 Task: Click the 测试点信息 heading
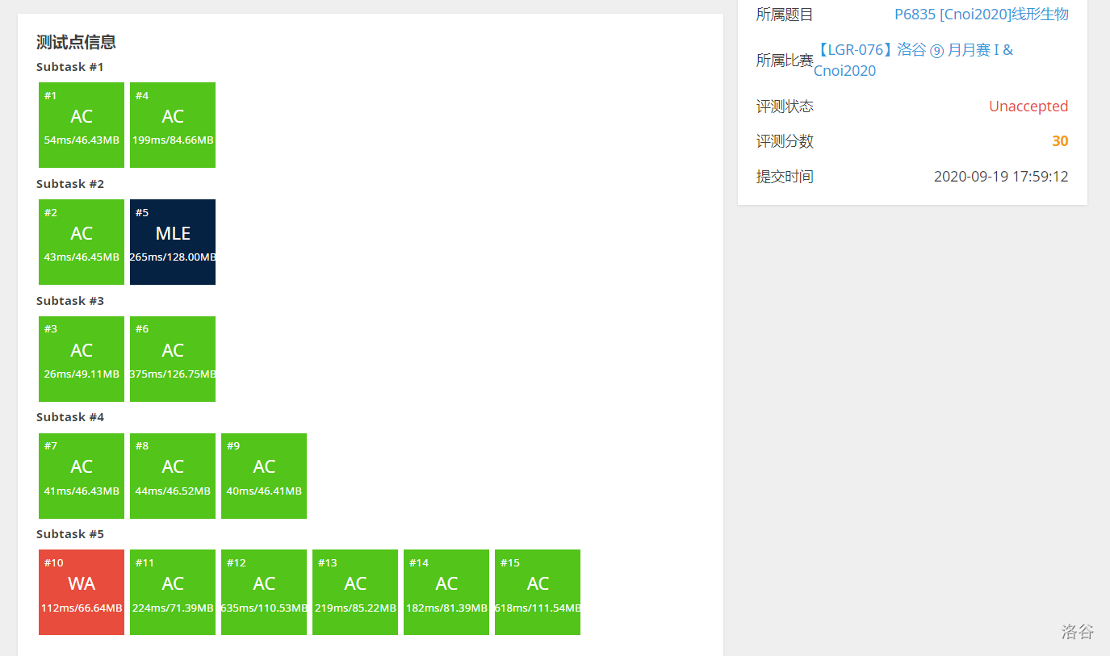pos(76,43)
